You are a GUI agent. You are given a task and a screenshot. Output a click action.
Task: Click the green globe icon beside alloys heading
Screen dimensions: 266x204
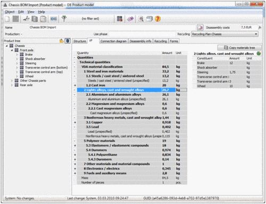(x=259, y=53)
